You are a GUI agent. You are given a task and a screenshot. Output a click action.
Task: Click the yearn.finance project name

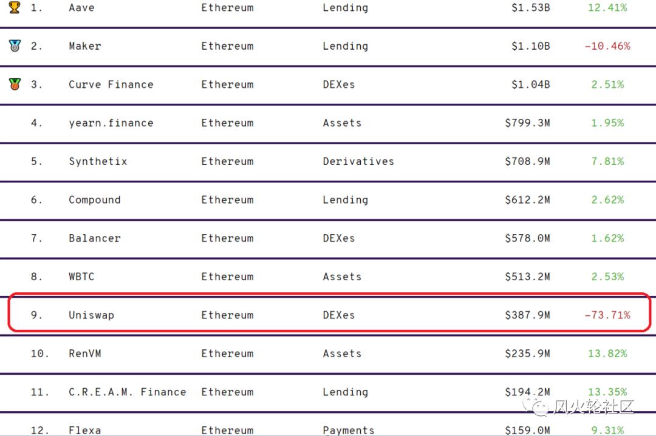(x=111, y=122)
